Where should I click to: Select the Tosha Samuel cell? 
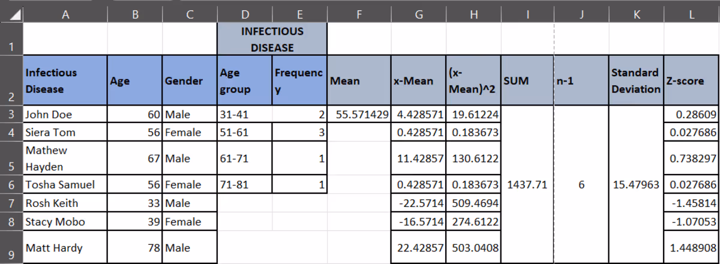[65, 185]
